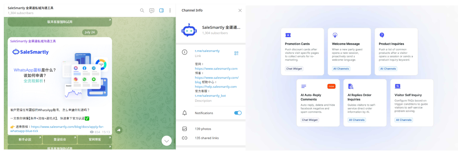Click All Channels tag on Visitor Self Inquiry
The height and width of the screenshot is (155, 458).
click(x=403, y=120)
